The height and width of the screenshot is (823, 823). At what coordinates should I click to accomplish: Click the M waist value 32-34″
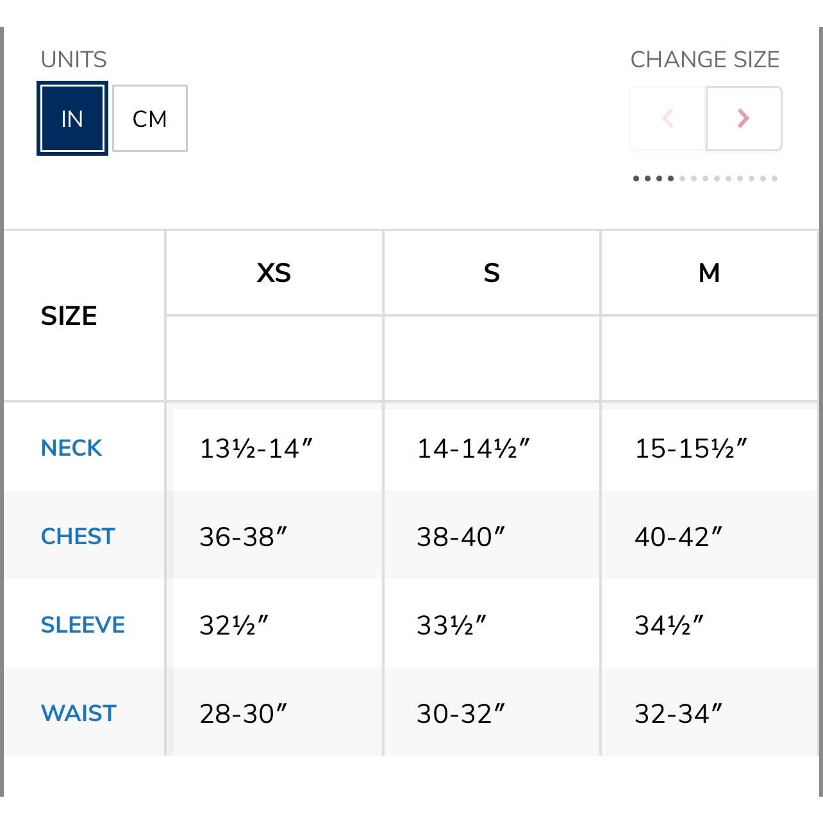678,713
